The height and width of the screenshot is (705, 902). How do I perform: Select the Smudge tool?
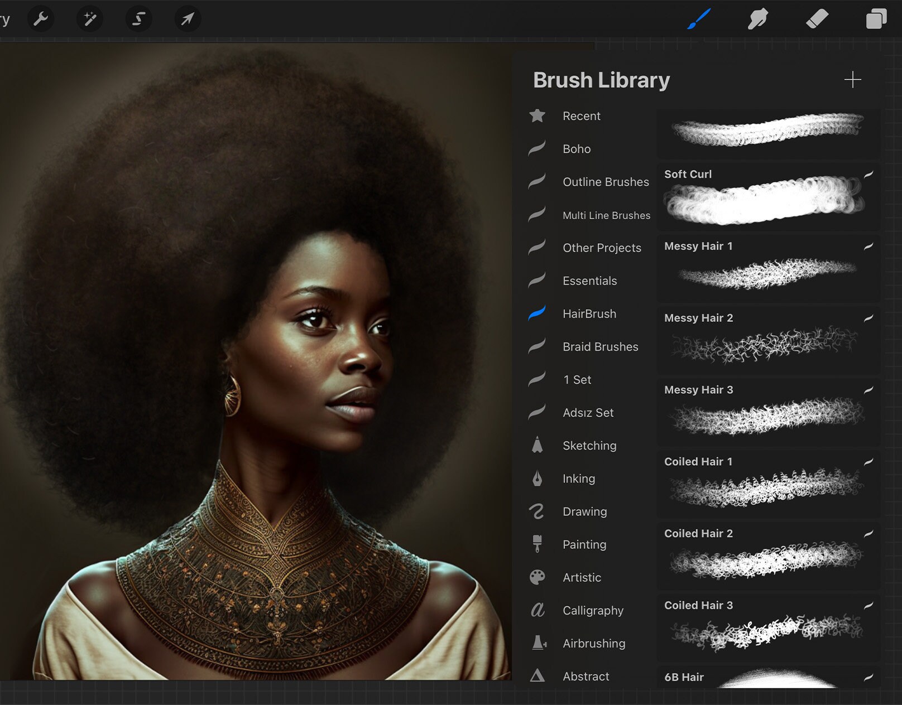click(x=758, y=18)
